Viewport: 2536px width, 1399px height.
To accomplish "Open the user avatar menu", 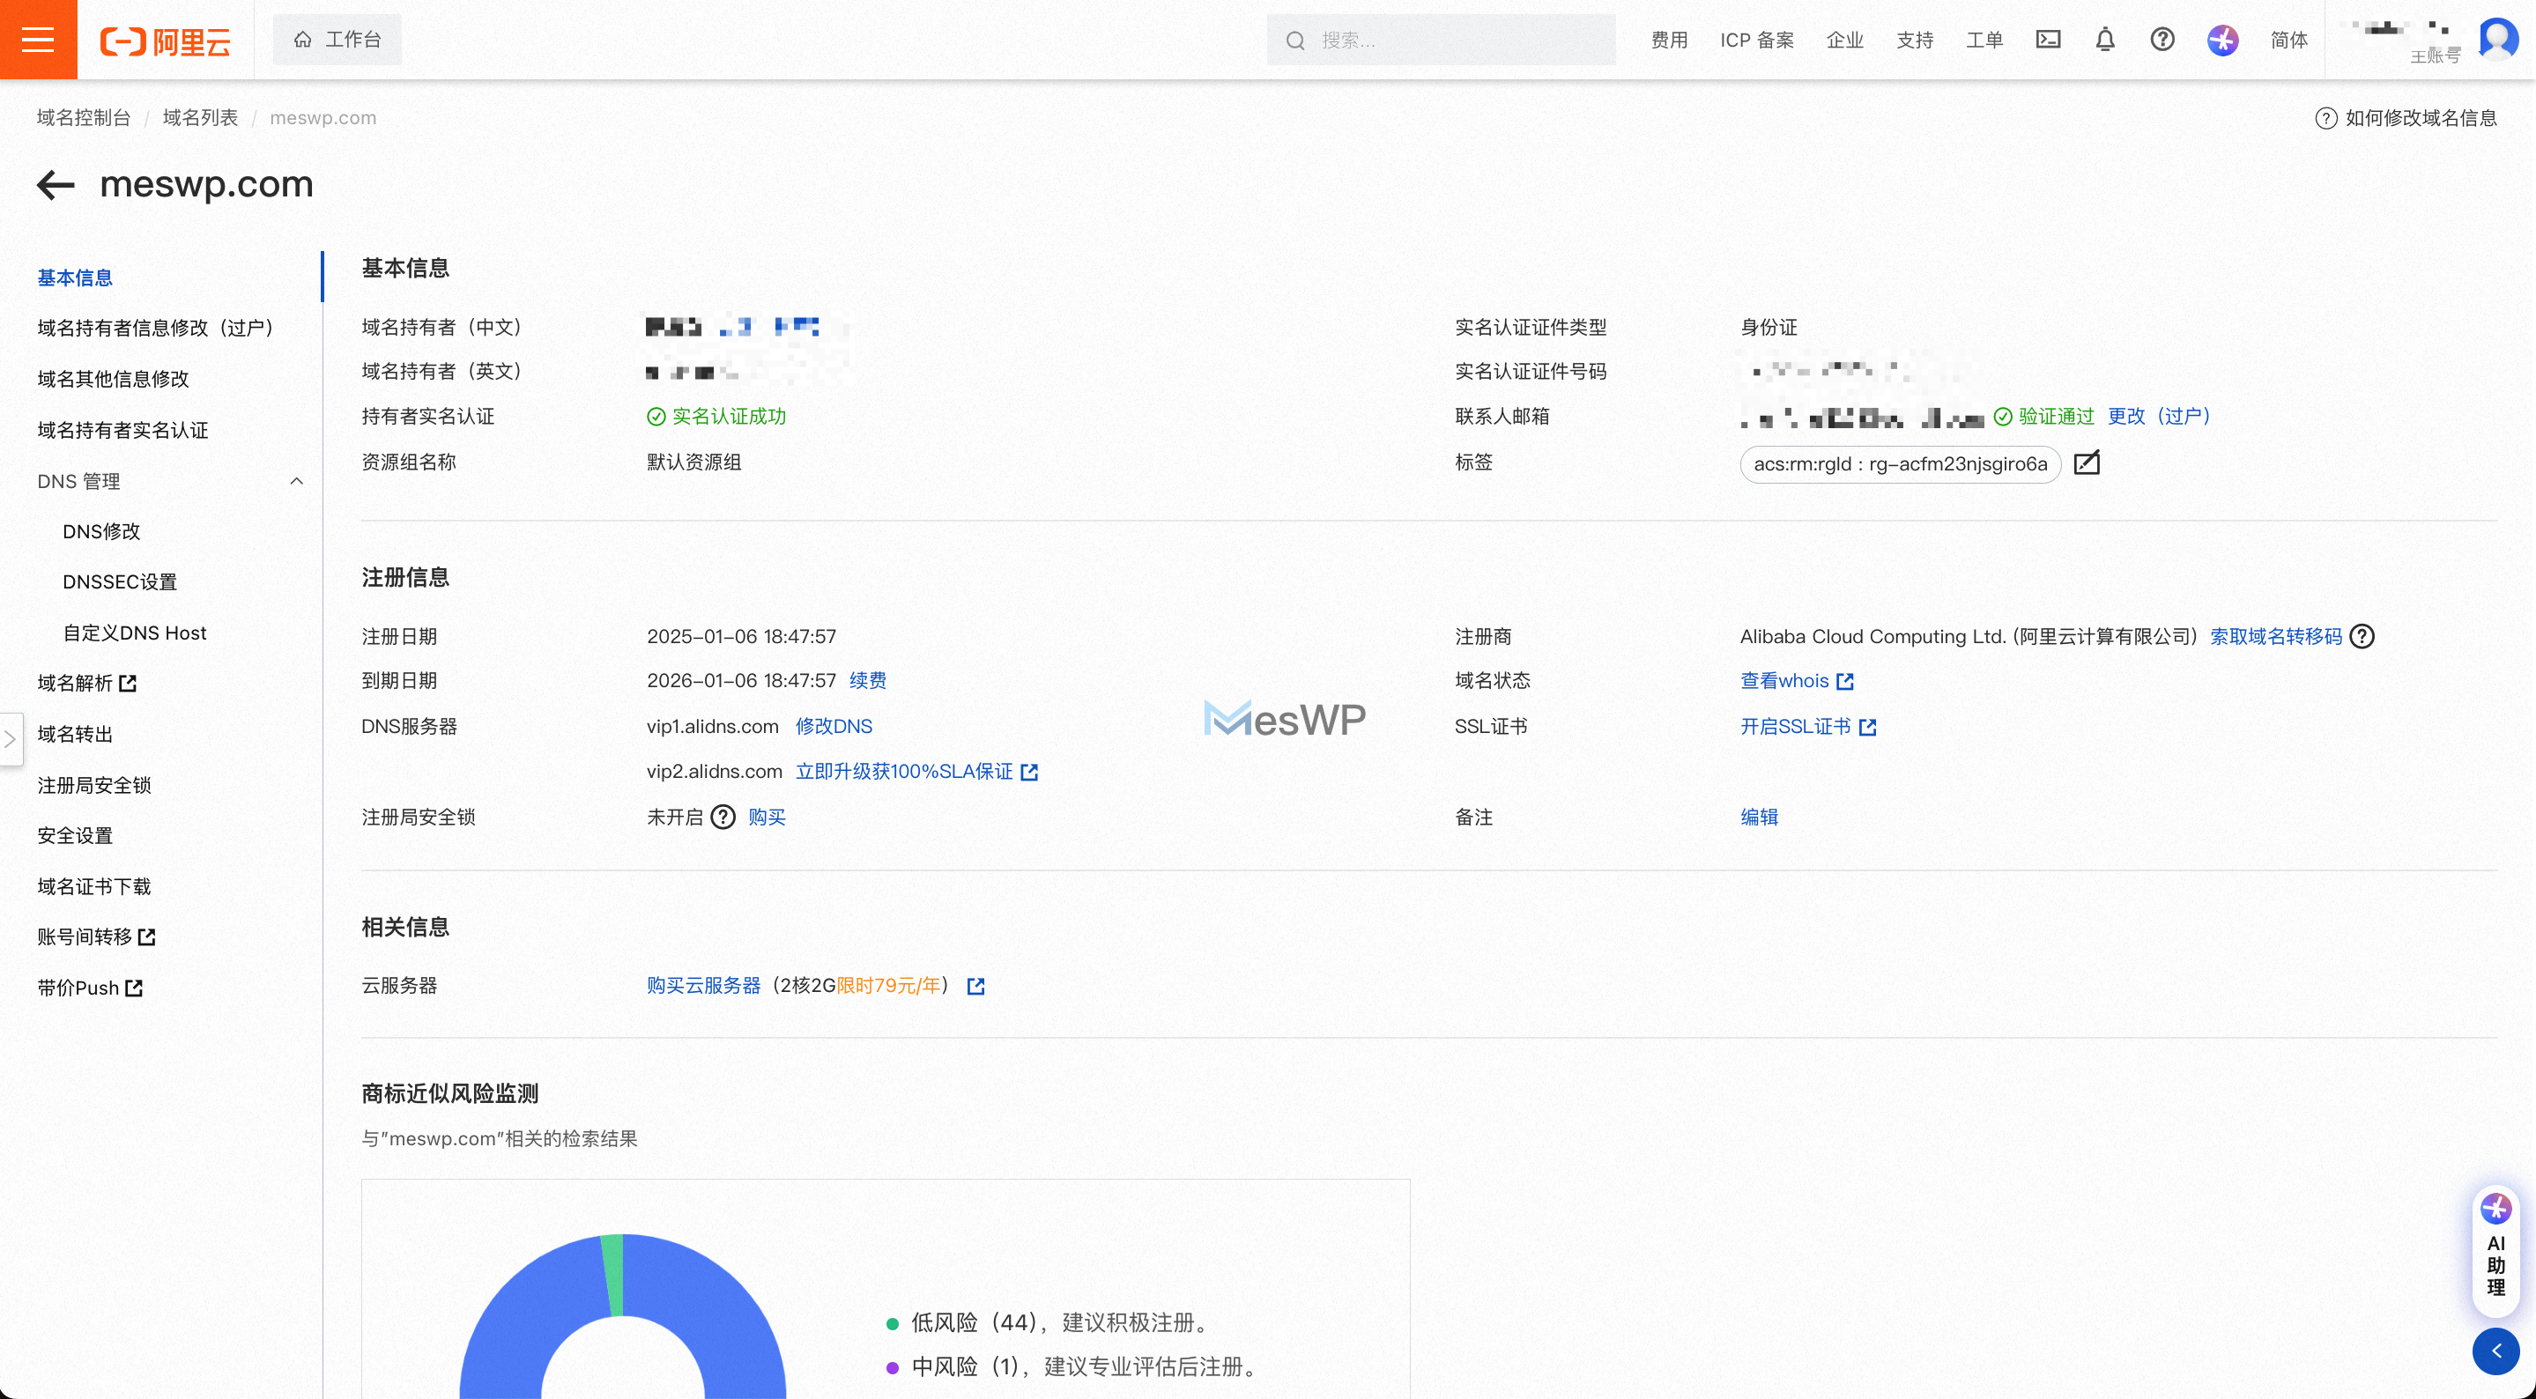I will pyautogui.click(x=2497, y=40).
